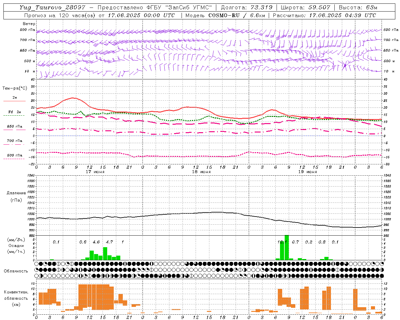Screen dimensions: 400x320
Task: Click the dash-dot 700 гПа legend line sample
Action: [14, 144]
